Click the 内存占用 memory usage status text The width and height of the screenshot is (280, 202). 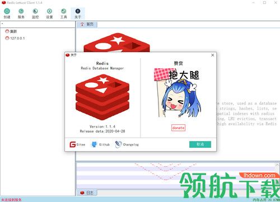[266, 200]
